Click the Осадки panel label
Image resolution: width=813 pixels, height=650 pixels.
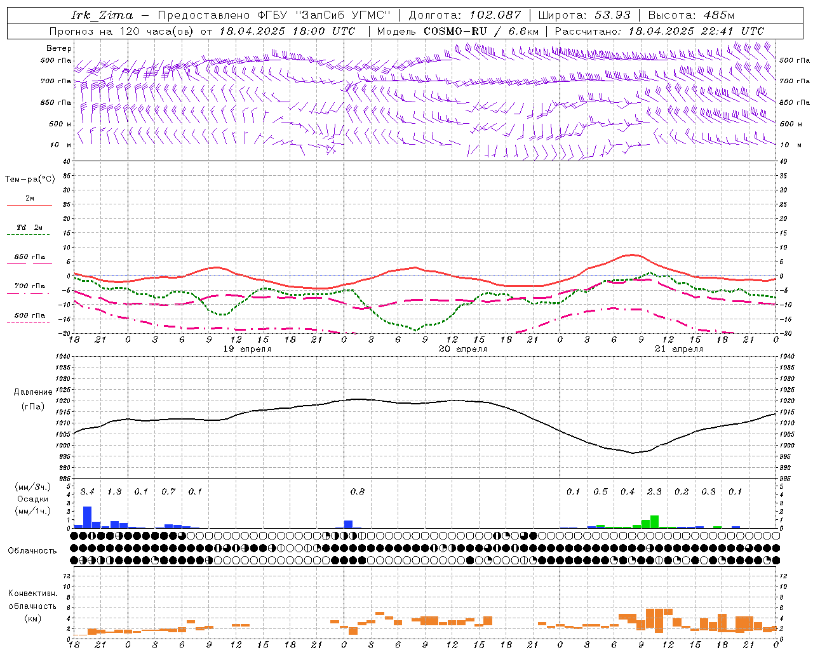pyautogui.click(x=32, y=499)
